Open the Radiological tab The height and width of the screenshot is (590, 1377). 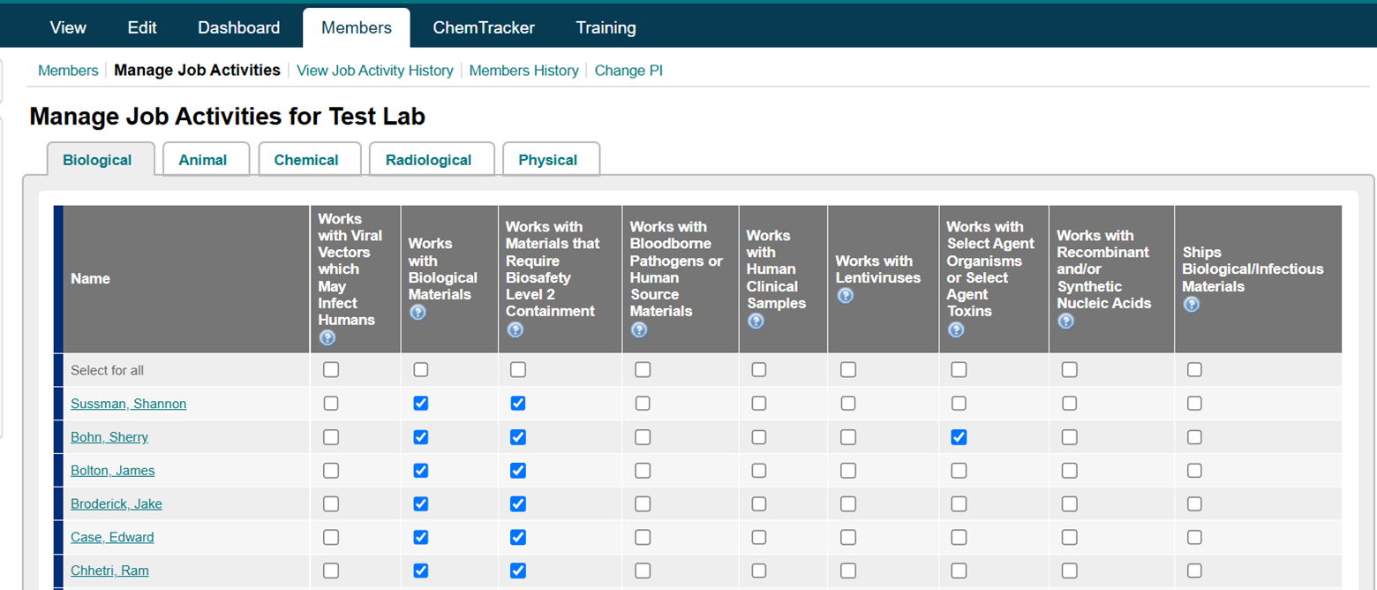(x=428, y=160)
